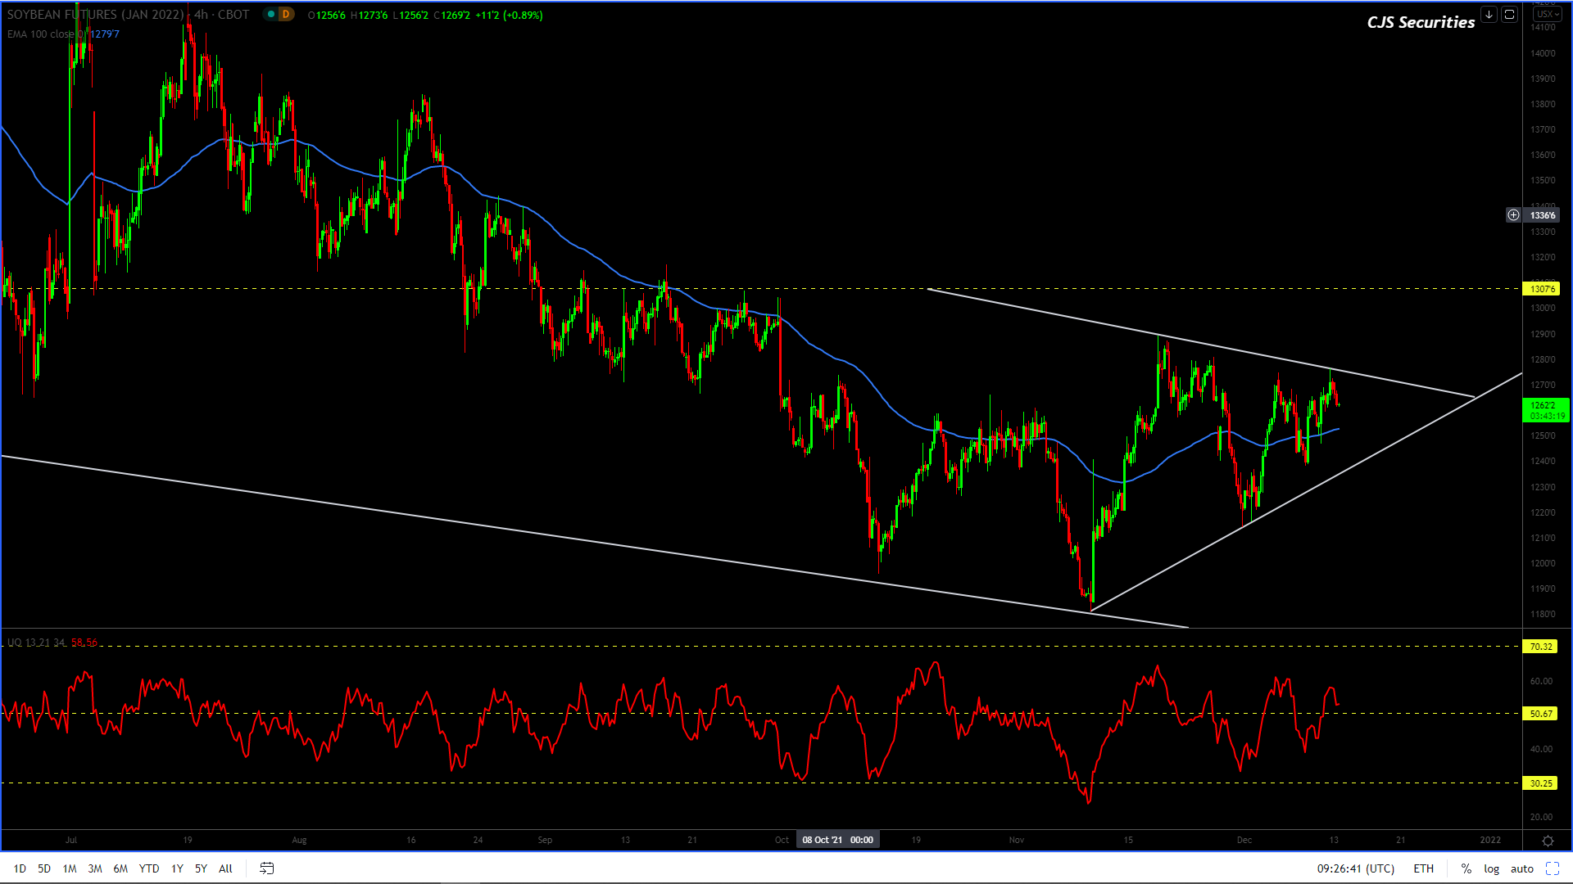This screenshot has width=1573, height=884.
Task: Click the green market status dot
Action: pyautogui.click(x=271, y=15)
